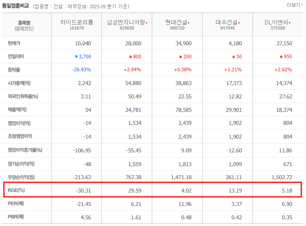Click the red up arrow beside 200
This screenshot has width=306, height=226.
pos(181,57)
